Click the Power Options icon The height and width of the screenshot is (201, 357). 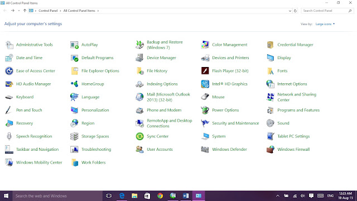(205, 110)
